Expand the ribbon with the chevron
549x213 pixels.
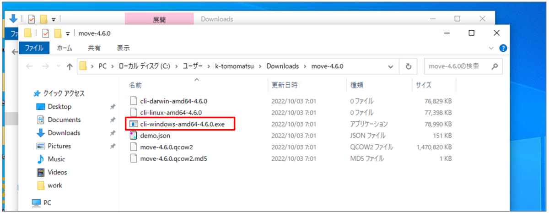coord(491,48)
